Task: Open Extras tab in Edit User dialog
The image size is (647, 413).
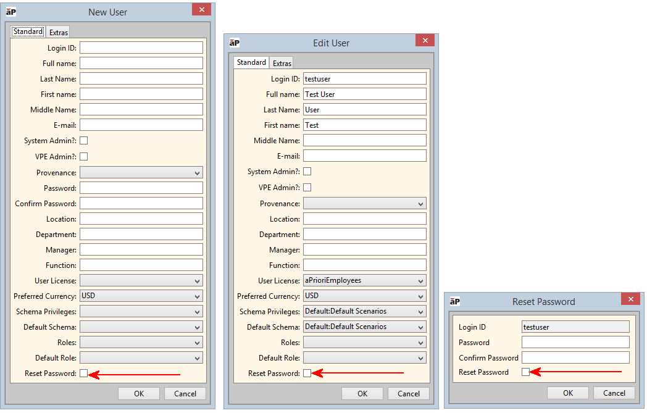Action: pos(282,63)
